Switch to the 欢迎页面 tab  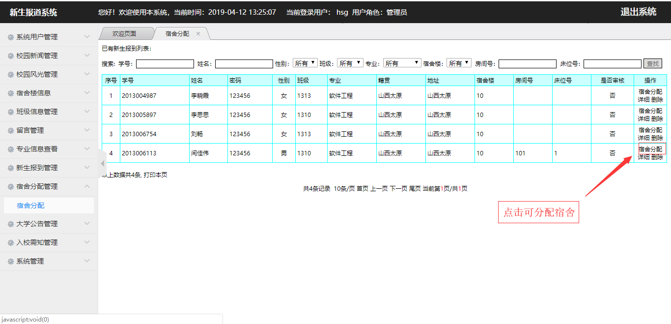pos(124,34)
